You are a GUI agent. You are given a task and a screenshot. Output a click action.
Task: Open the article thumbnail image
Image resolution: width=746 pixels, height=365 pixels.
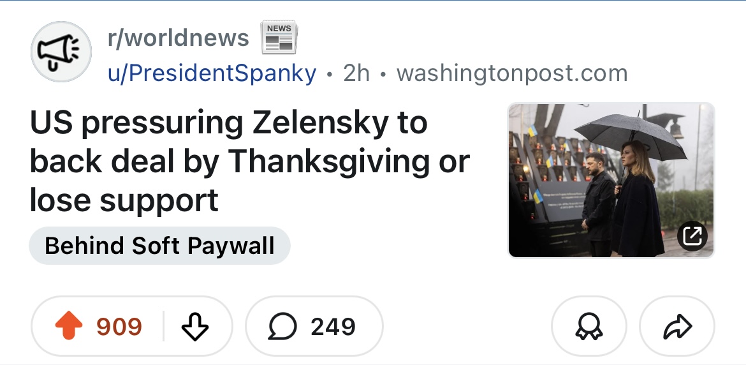[610, 181]
